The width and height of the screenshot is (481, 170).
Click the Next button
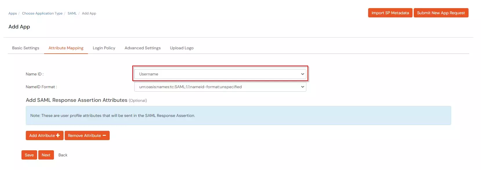tap(46, 155)
